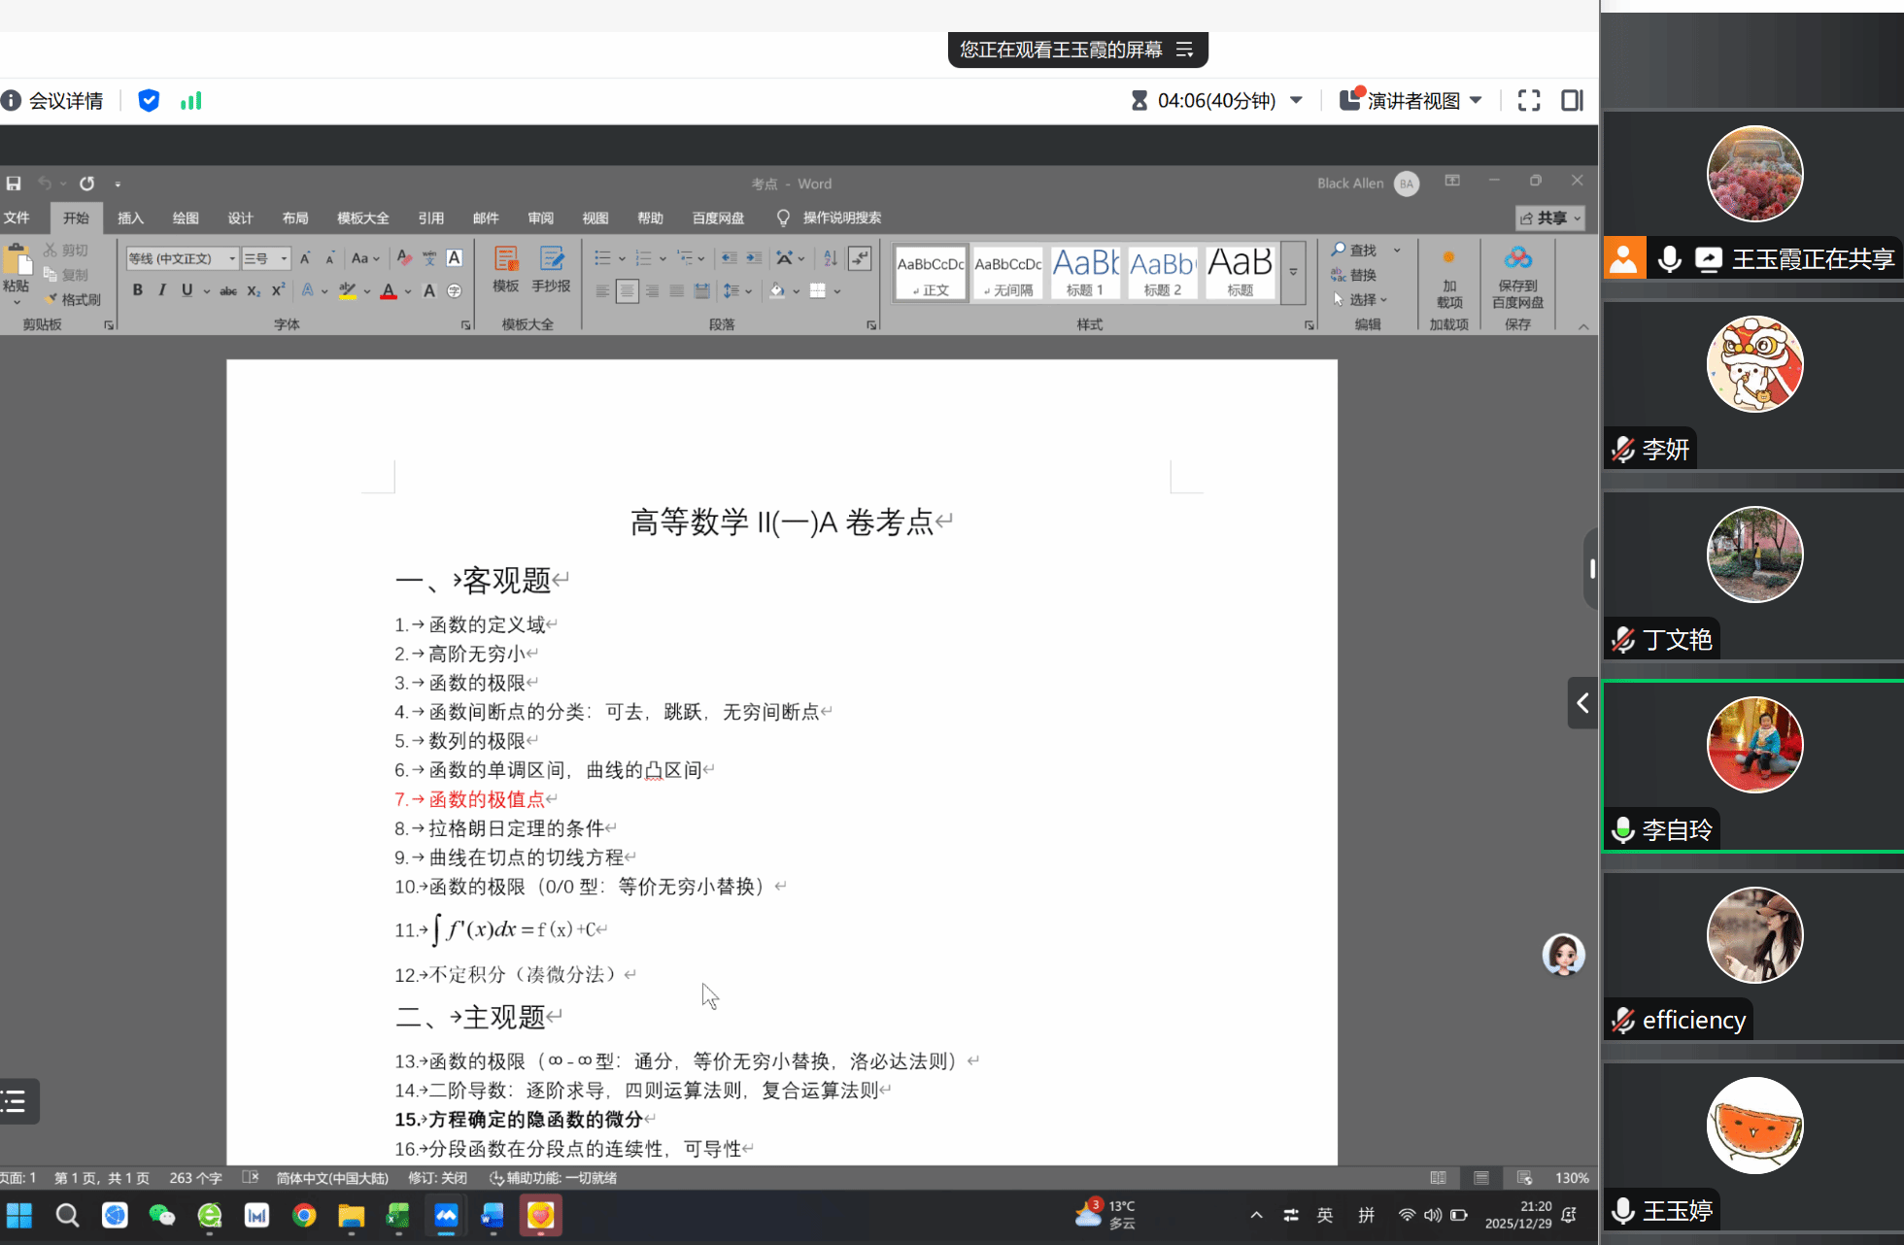The image size is (1904, 1245).
Task: Click the text highlight color icon
Action: click(347, 290)
